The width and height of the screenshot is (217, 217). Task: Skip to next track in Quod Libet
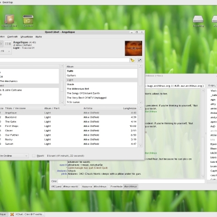8,44
